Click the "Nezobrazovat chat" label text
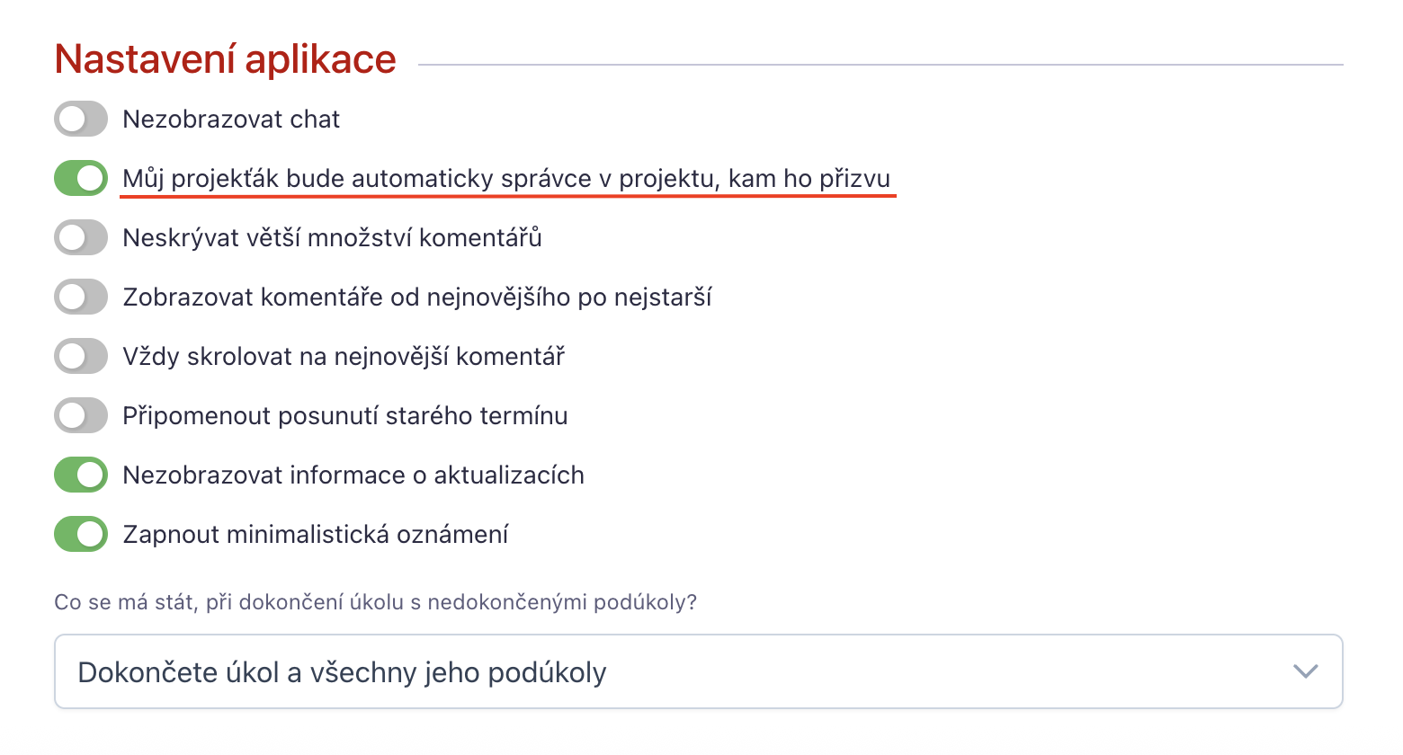This screenshot has width=1403, height=755. tap(229, 119)
